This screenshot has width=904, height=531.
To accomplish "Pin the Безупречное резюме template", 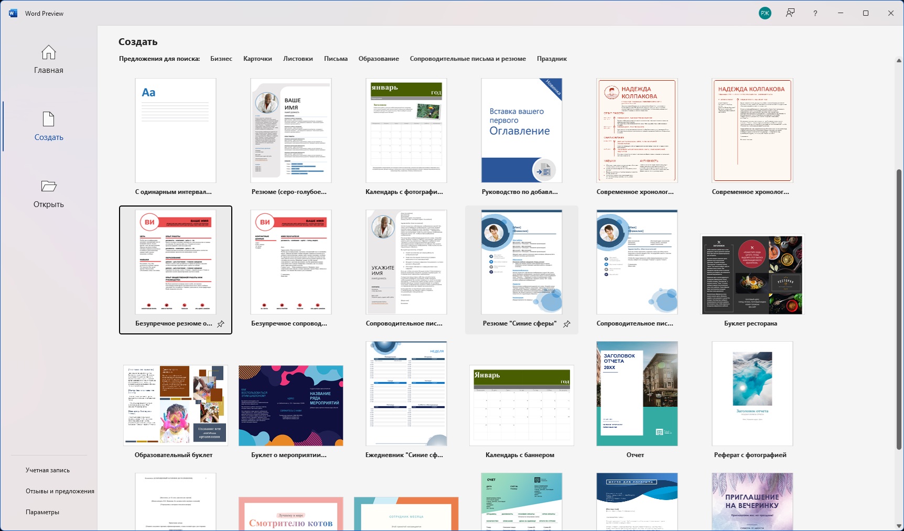I will [x=221, y=324].
